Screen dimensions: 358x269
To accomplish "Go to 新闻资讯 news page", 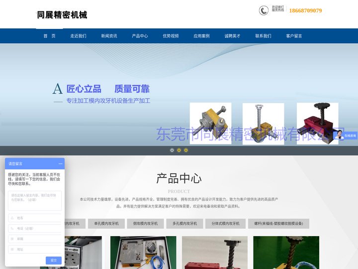I will tap(109, 36).
